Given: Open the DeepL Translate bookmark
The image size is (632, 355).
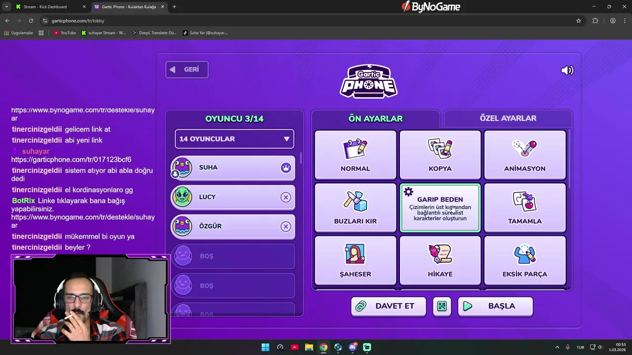Looking at the screenshot, I should pos(154,33).
